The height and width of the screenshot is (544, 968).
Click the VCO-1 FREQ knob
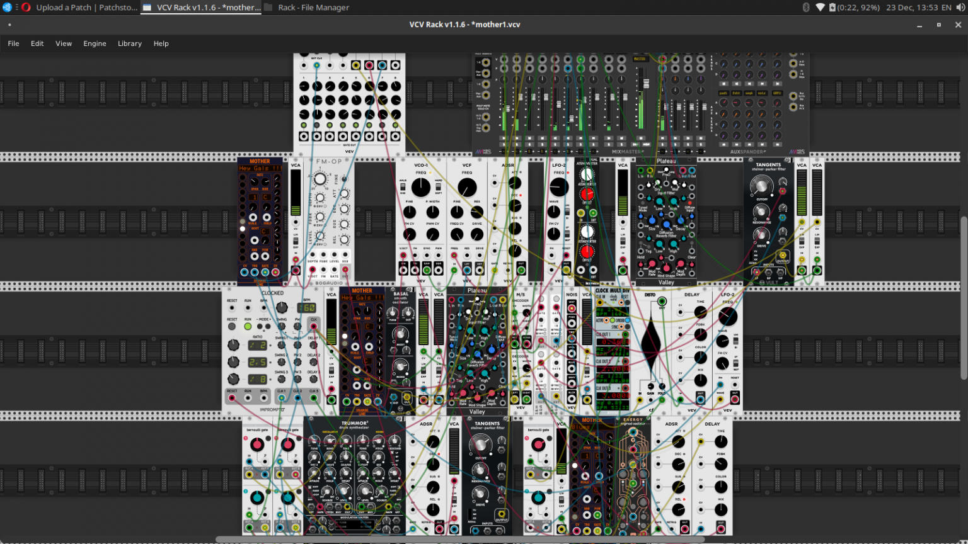[420, 187]
